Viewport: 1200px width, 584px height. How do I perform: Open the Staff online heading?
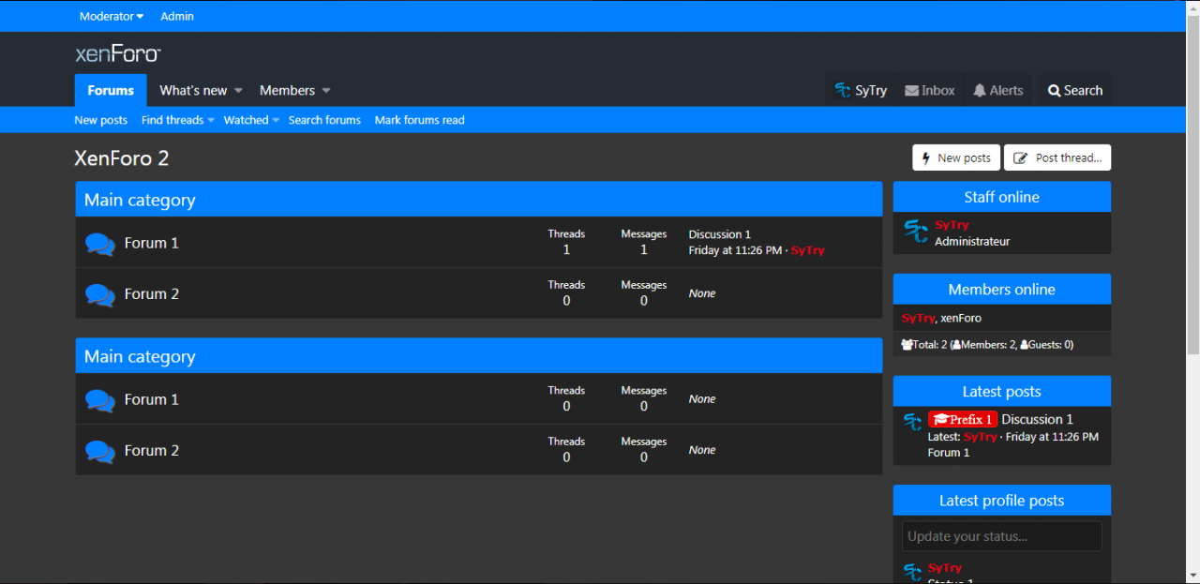click(x=1002, y=197)
